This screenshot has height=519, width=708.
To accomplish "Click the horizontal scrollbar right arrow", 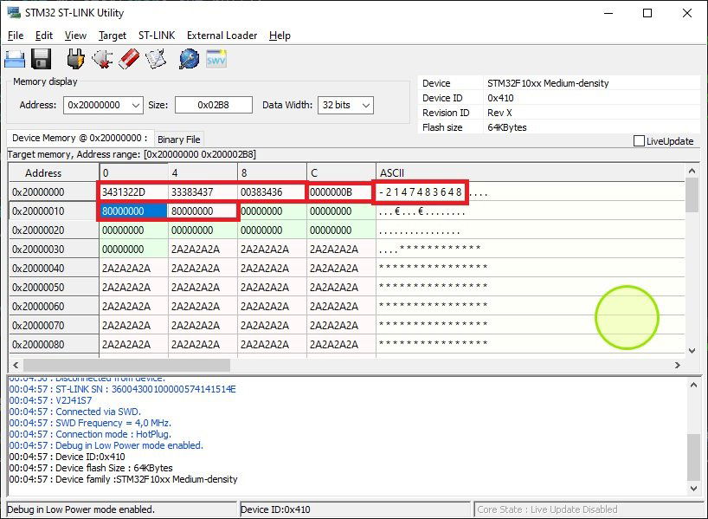I will click(678, 365).
